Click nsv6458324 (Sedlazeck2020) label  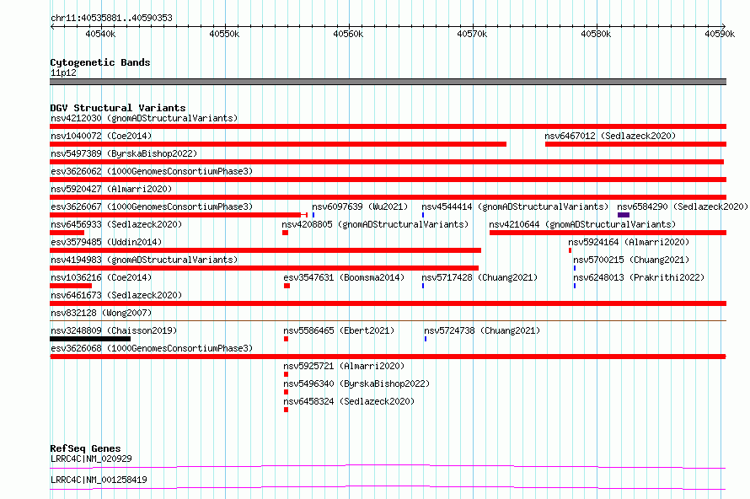pyautogui.click(x=349, y=401)
